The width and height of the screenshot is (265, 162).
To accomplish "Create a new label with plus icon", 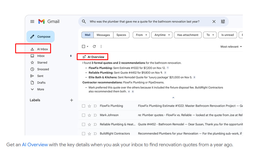I will 72,100.
